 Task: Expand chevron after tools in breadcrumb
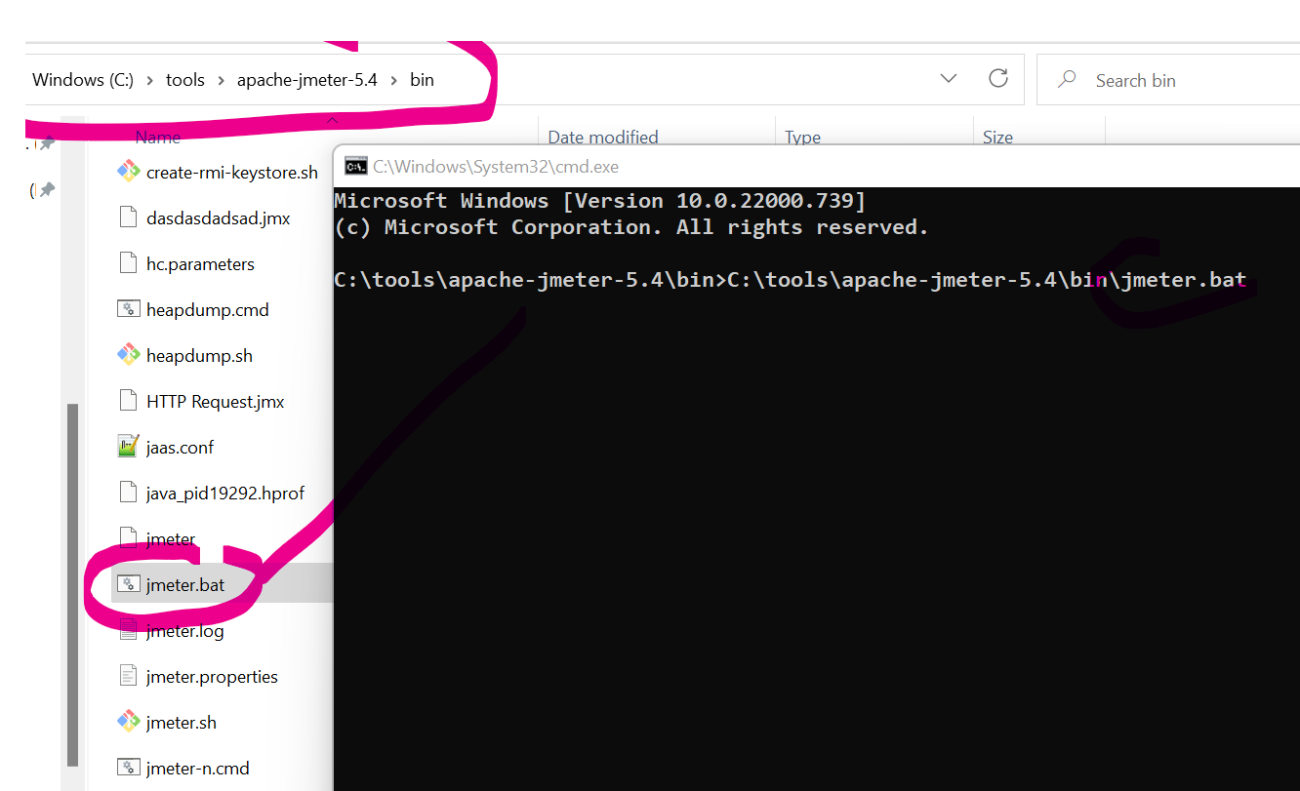(x=221, y=80)
